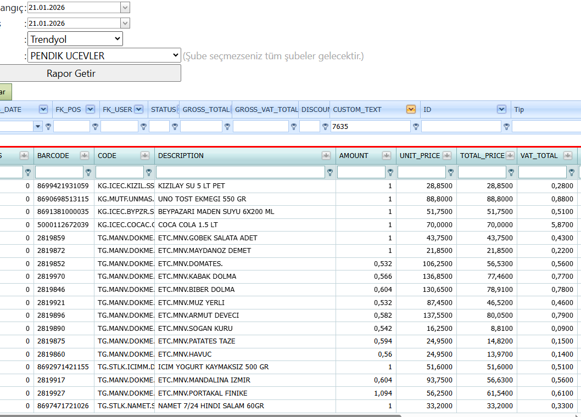
Task: Click the sort arrow icon in UNIT_PRICE header
Action: click(x=447, y=155)
